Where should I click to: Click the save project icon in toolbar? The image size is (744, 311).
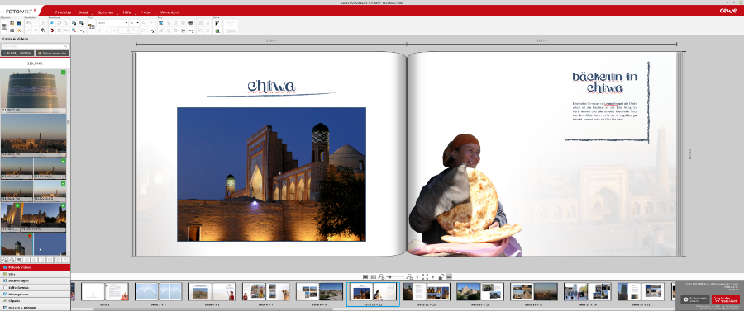[x=4, y=26]
